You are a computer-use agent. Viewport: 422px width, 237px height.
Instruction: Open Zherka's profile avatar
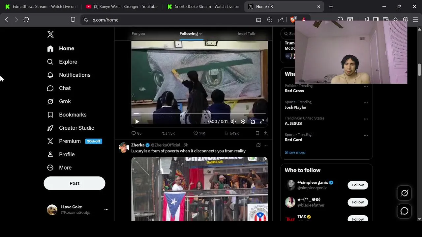(x=124, y=148)
